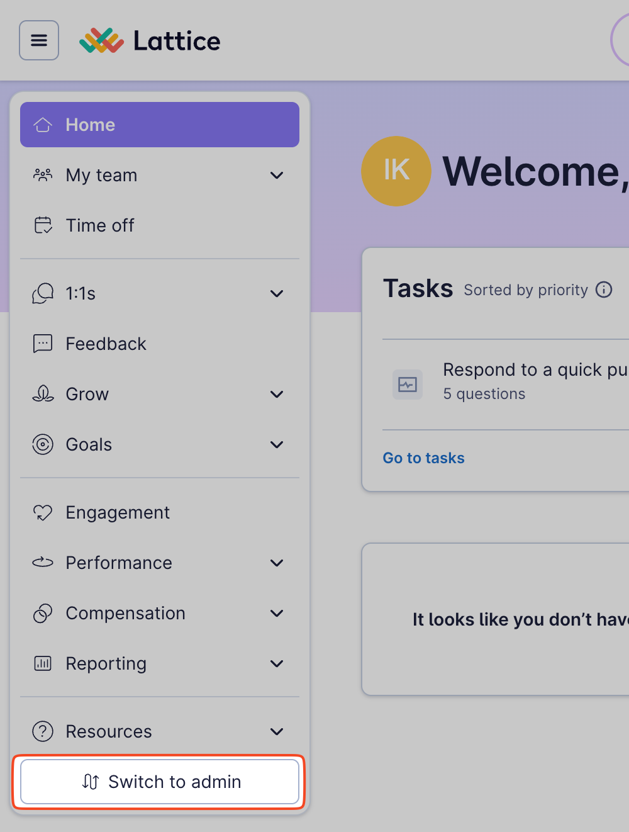Click the Time off calendar icon

click(43, 225)
